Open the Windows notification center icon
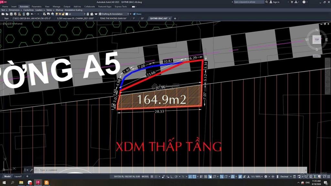The image size is (331, 186). point(326,183)
